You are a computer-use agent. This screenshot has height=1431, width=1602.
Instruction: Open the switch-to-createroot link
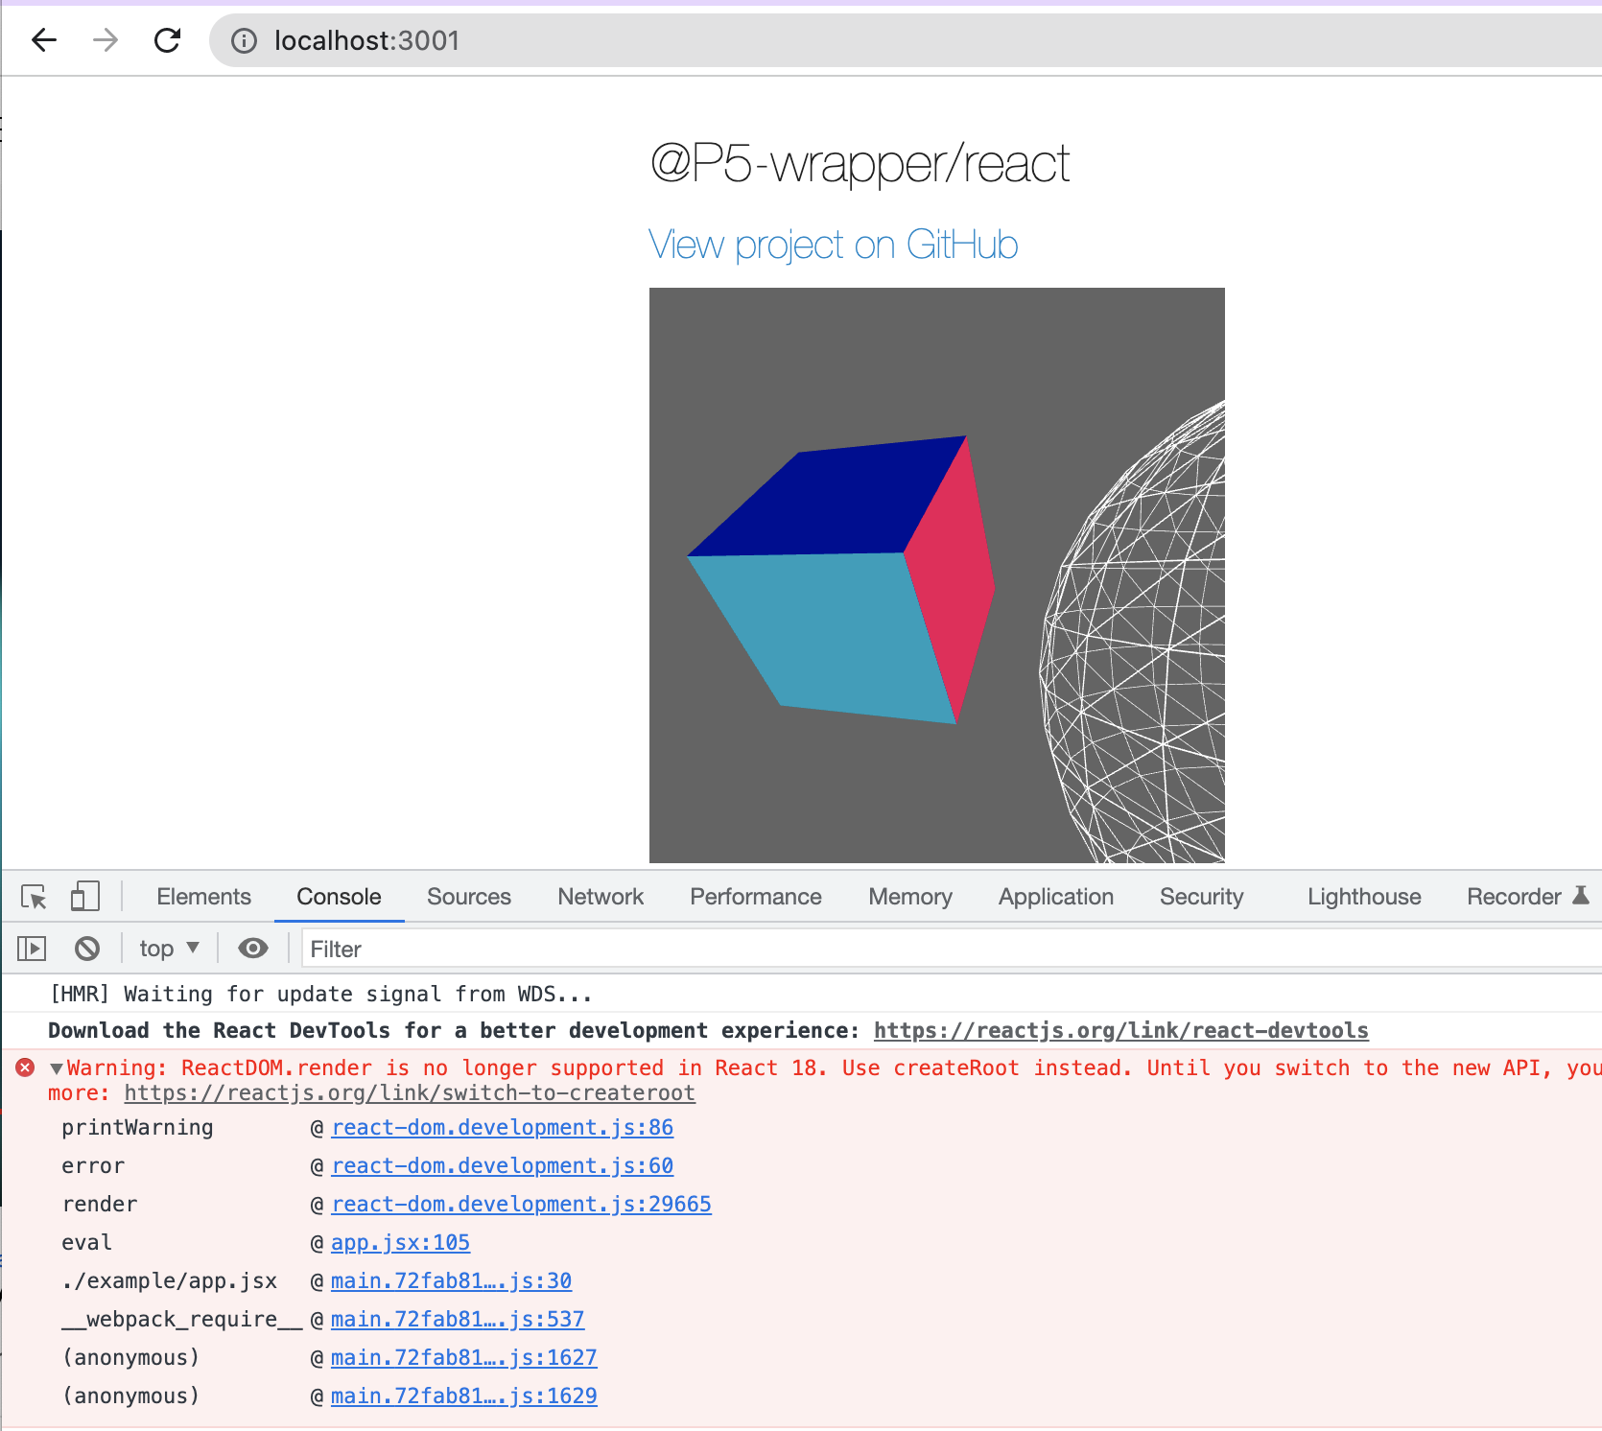tap(410, 1093)
